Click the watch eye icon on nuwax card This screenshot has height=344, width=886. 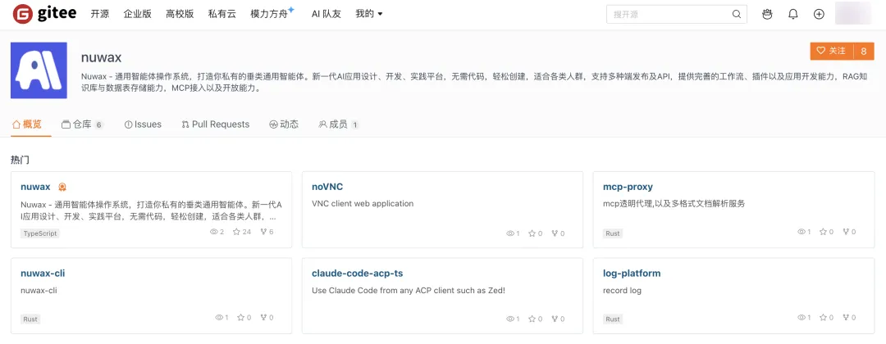[x=213, y=232]
